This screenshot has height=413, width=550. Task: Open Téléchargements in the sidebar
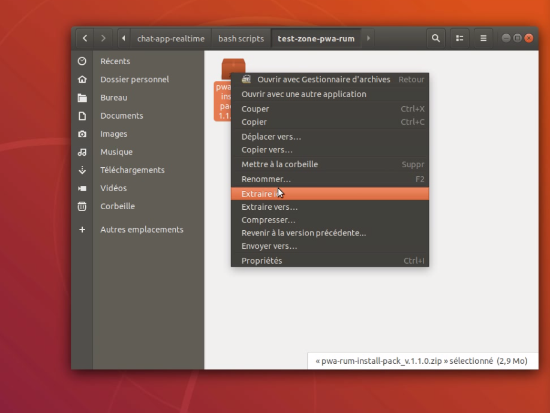coord(132,170)
